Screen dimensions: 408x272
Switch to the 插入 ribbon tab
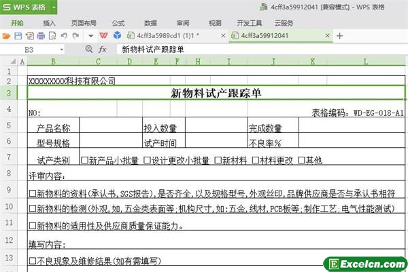(49, 23)
